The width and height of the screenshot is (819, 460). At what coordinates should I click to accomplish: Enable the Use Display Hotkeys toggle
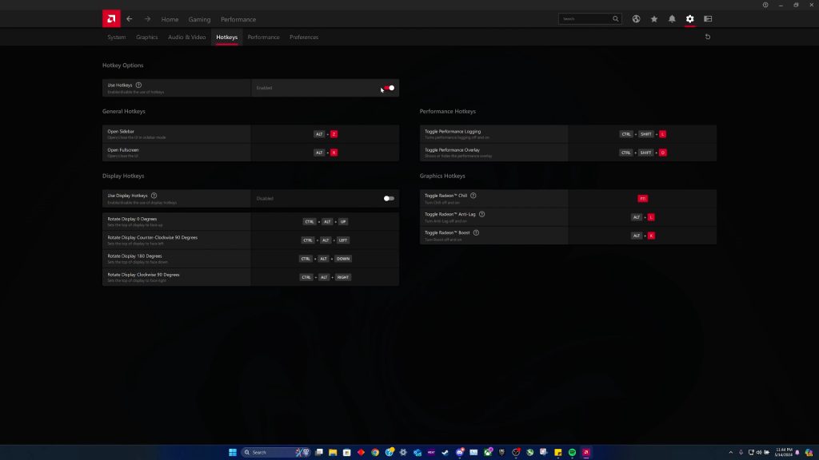tap(389, 198)
